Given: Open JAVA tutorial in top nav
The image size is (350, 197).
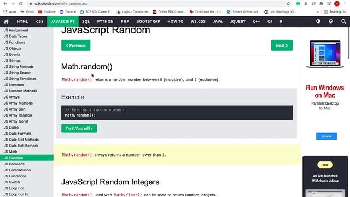Looking at the screenshot, I should click(x=218, y=21).
